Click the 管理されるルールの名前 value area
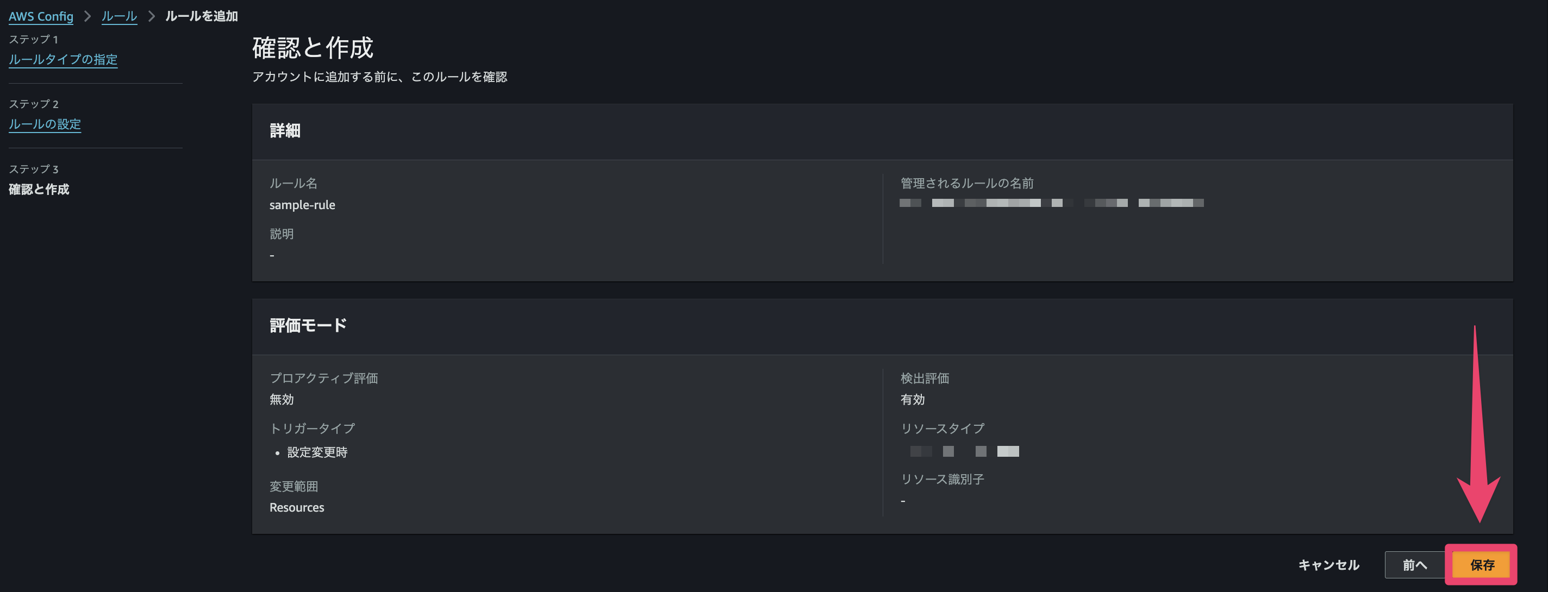The height and width of the screenshot is (592, 1548). [1052, 203]
